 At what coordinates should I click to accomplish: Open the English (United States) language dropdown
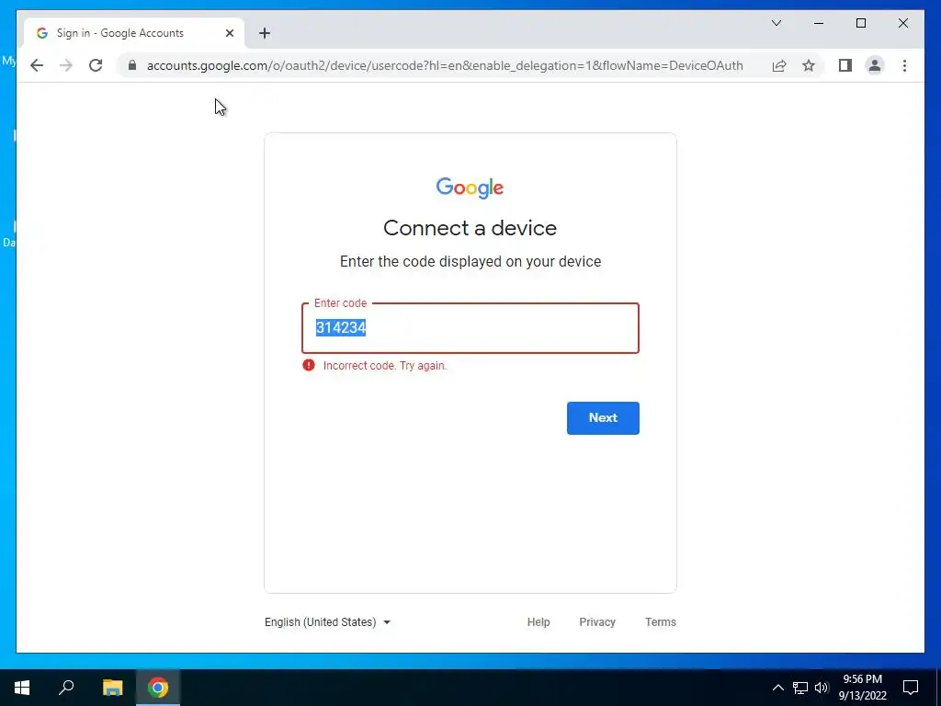(x=328, y=622)
